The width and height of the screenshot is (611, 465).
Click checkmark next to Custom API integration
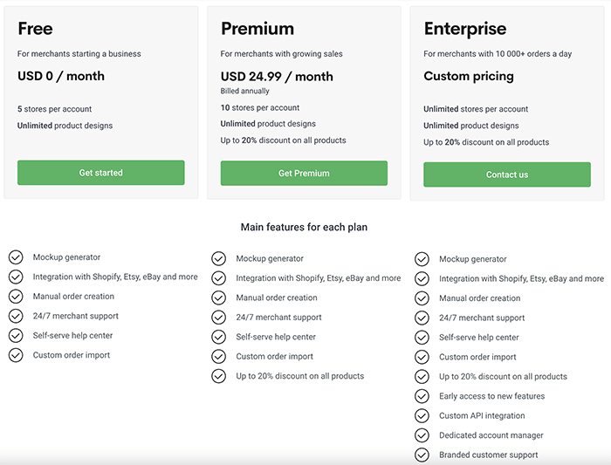pos(422,415)
